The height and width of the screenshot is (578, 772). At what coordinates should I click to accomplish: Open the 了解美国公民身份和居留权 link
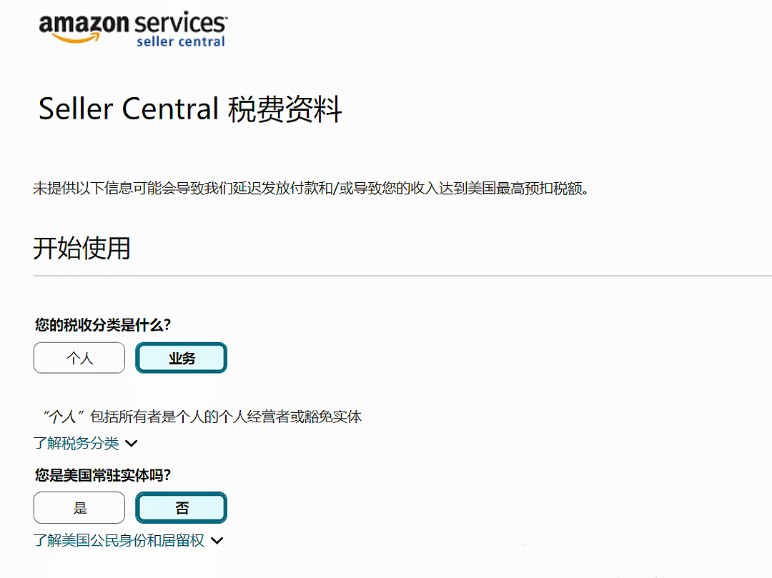click(x=119, y=541)
